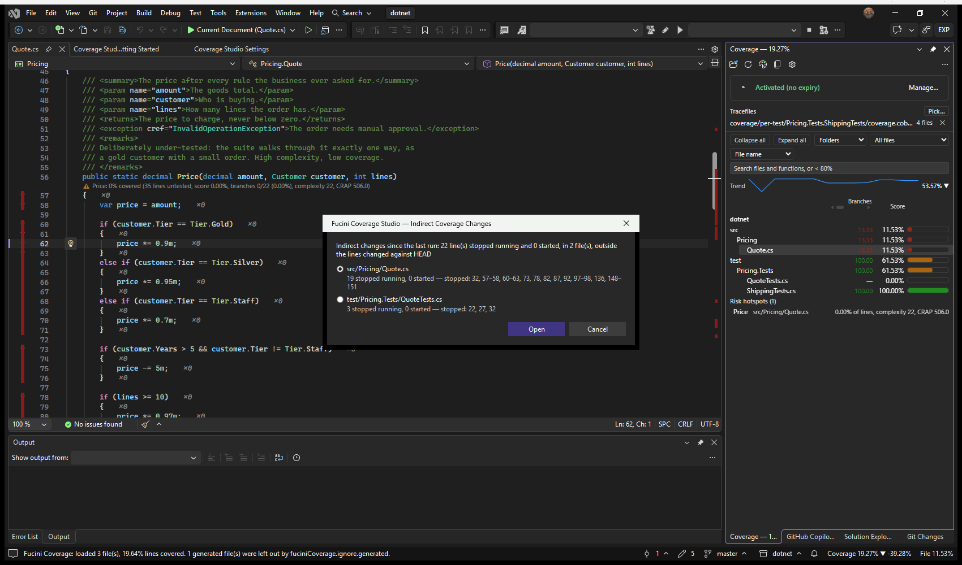Switch to the Error List tab
Viewport: 962px width, 565px height.
(25, 537)
